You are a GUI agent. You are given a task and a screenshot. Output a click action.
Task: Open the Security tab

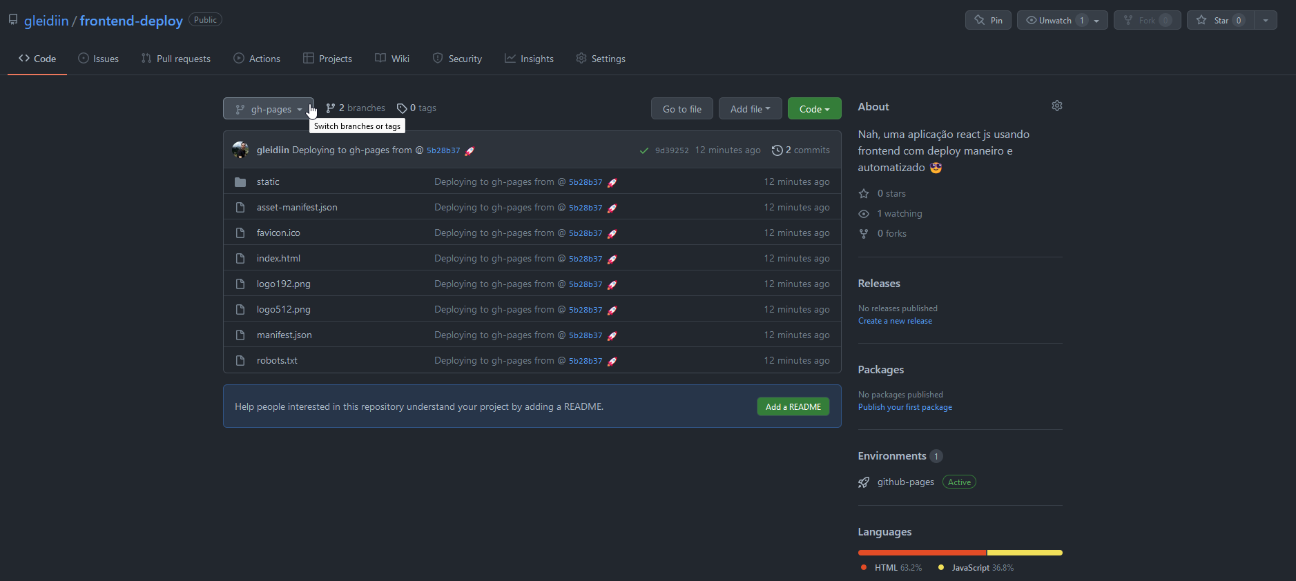[x=457, y=59]
